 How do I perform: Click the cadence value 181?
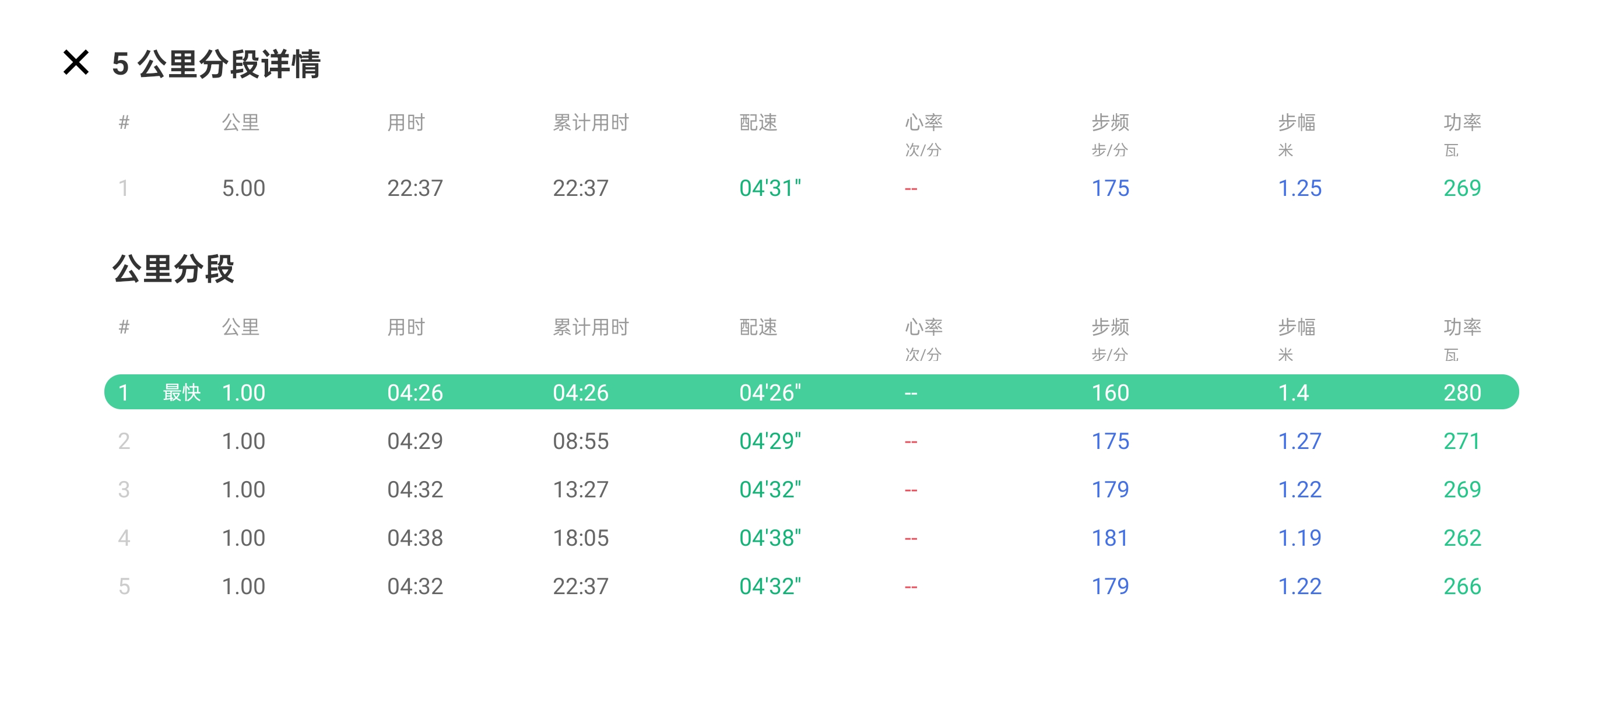click(x=1110, y=538)
